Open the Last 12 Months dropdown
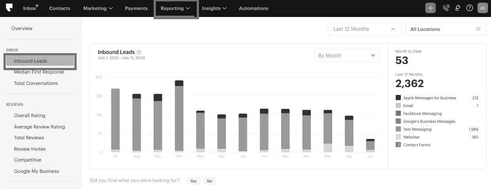 click(364, 29)
